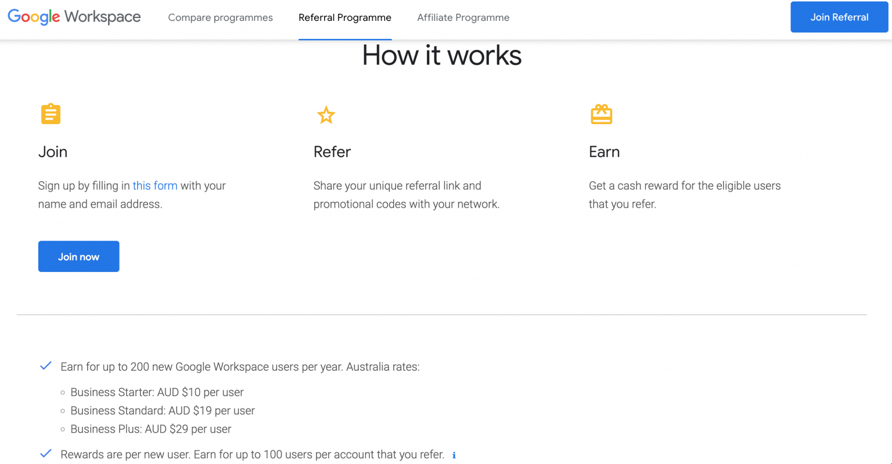Click the gift icon above Earn
This screenshot has width=892, height=464.
(602, 114)
